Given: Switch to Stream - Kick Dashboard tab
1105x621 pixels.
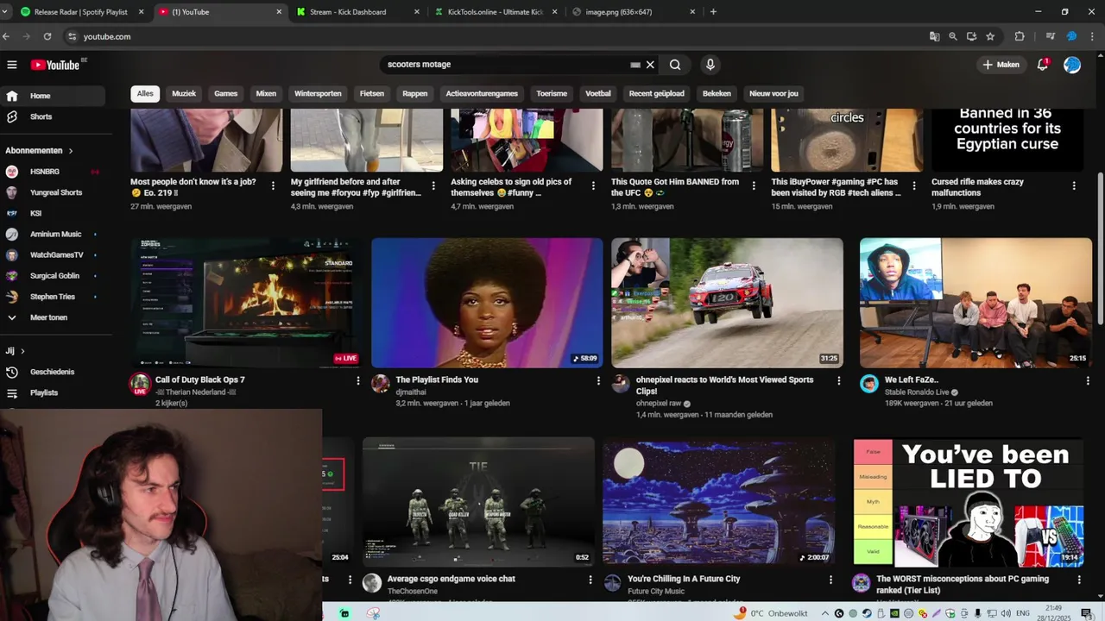Looking at the screenshot, I should [x=358, y=12].
